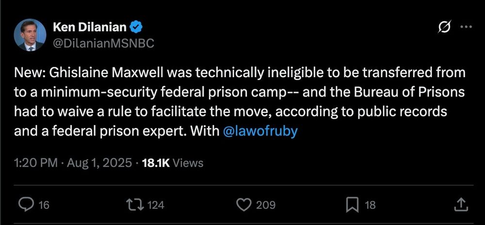Like the tweet with heart icon

(244, 205)
